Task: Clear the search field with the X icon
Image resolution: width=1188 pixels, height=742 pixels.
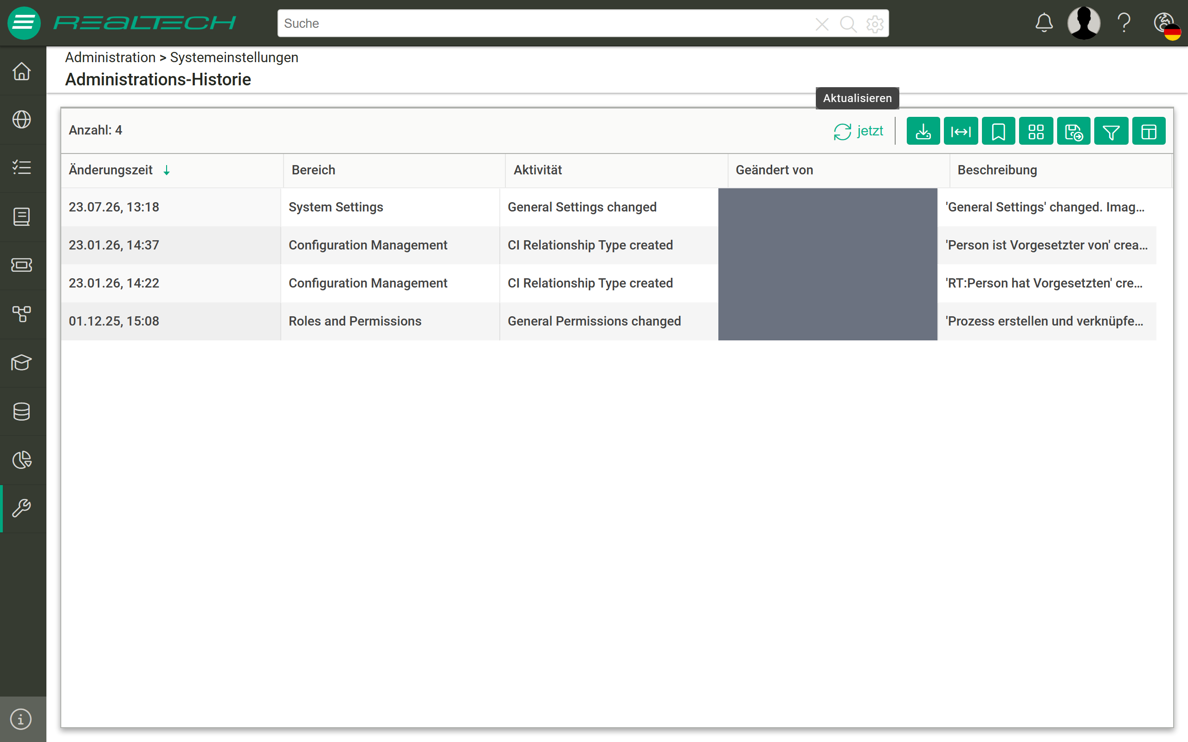Action: point(822,24)
